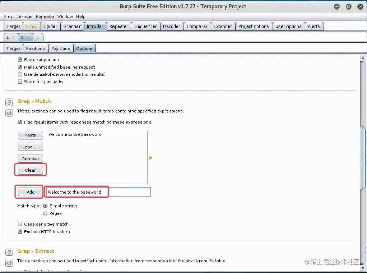Open the Repeater menu in the menu bar
Screen dimensions: 367x273
coord(45,17)
